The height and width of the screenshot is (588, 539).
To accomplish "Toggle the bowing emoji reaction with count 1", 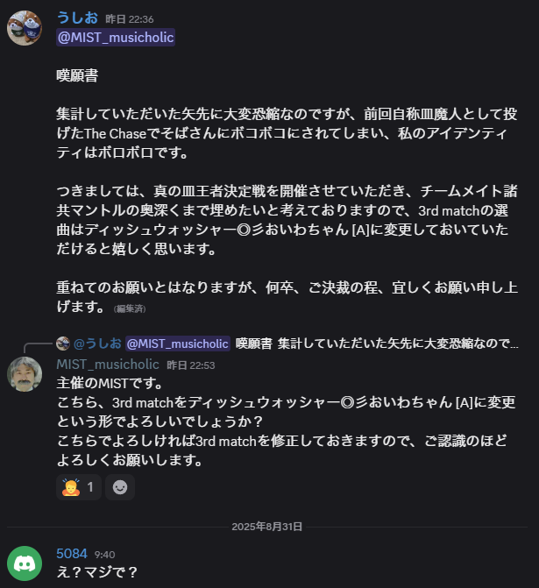I will 78,487.
